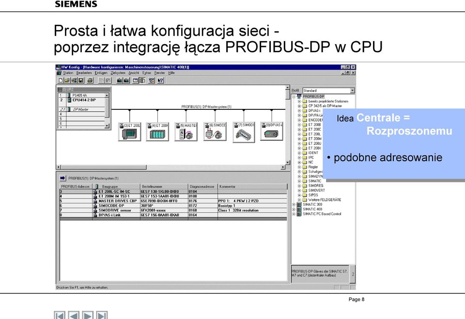Open the Bearbeiten menu
The width and height of the screenshot is (465, 319).
coord(84,73)
